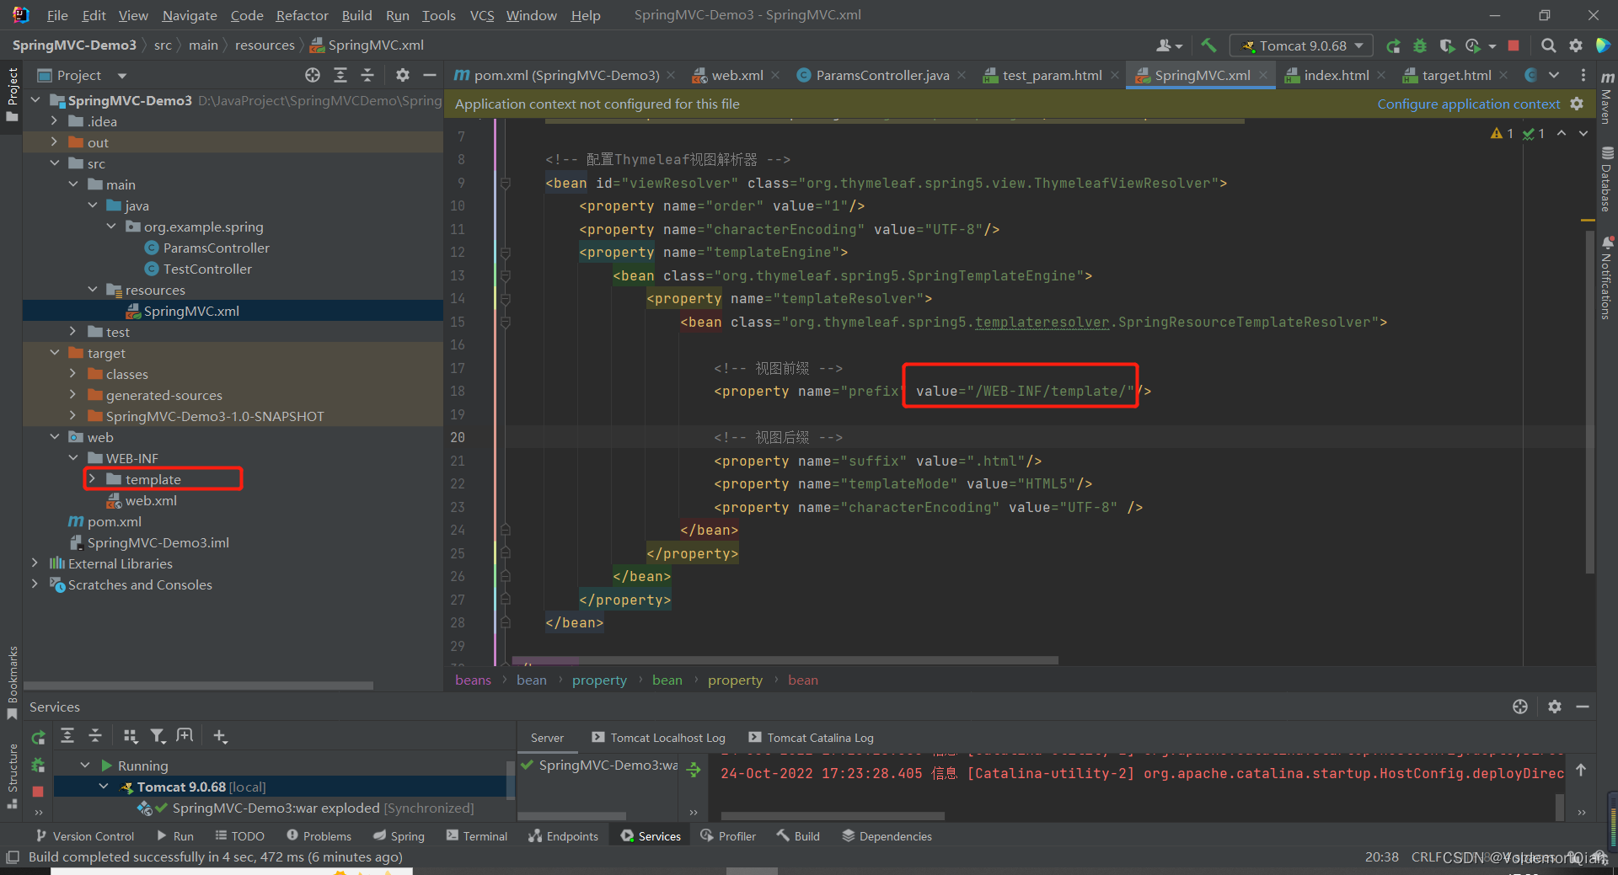Expand the out folder
Image resolution: width=1618 pixels, height=875 pixels.
point(53,142)
